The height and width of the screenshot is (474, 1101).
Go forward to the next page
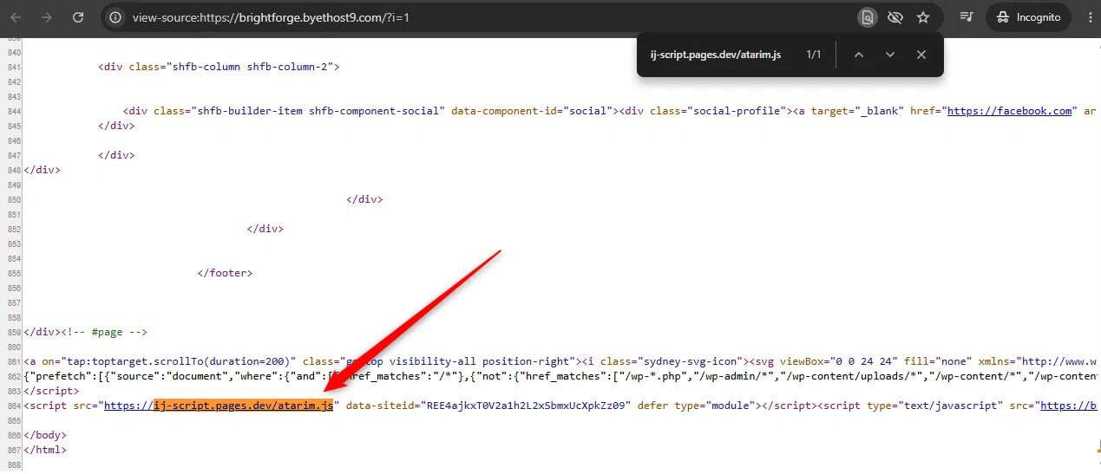[47, 17]
